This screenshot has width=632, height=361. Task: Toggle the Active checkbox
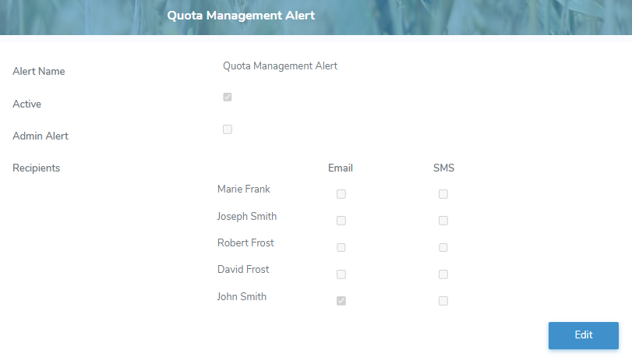point(228,97)
